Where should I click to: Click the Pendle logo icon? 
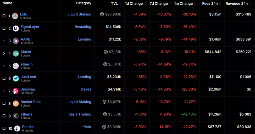(x=17, y=129)
